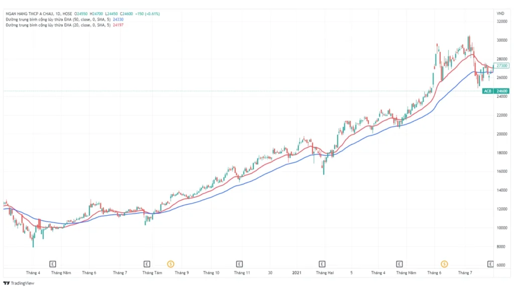Screen dimensions: 514x289
Task: Click the red EMA 20 value 24197
Action: tap(117, 25)
